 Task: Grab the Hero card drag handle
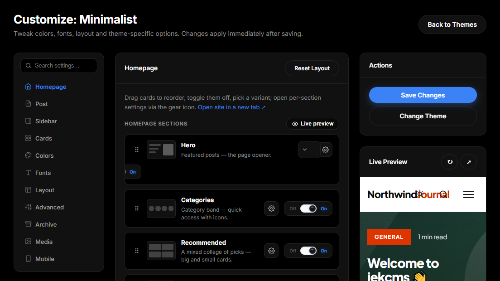pyautogui.click(x=137, y=150)
